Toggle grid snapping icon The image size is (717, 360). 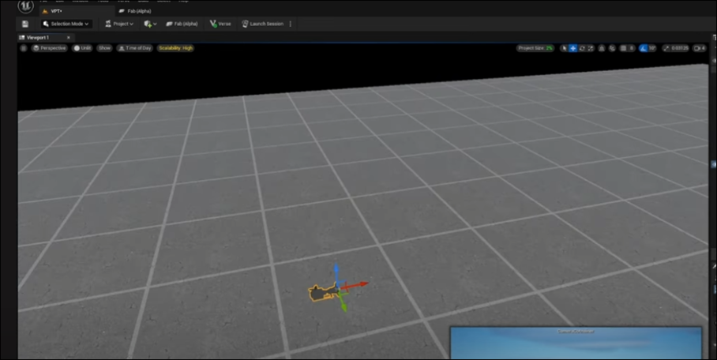[623, 48]
